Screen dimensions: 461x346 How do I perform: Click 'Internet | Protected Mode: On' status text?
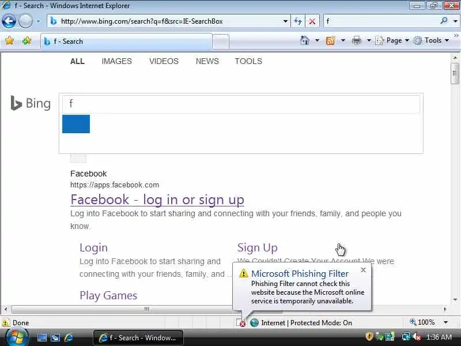tap(307, 323)
